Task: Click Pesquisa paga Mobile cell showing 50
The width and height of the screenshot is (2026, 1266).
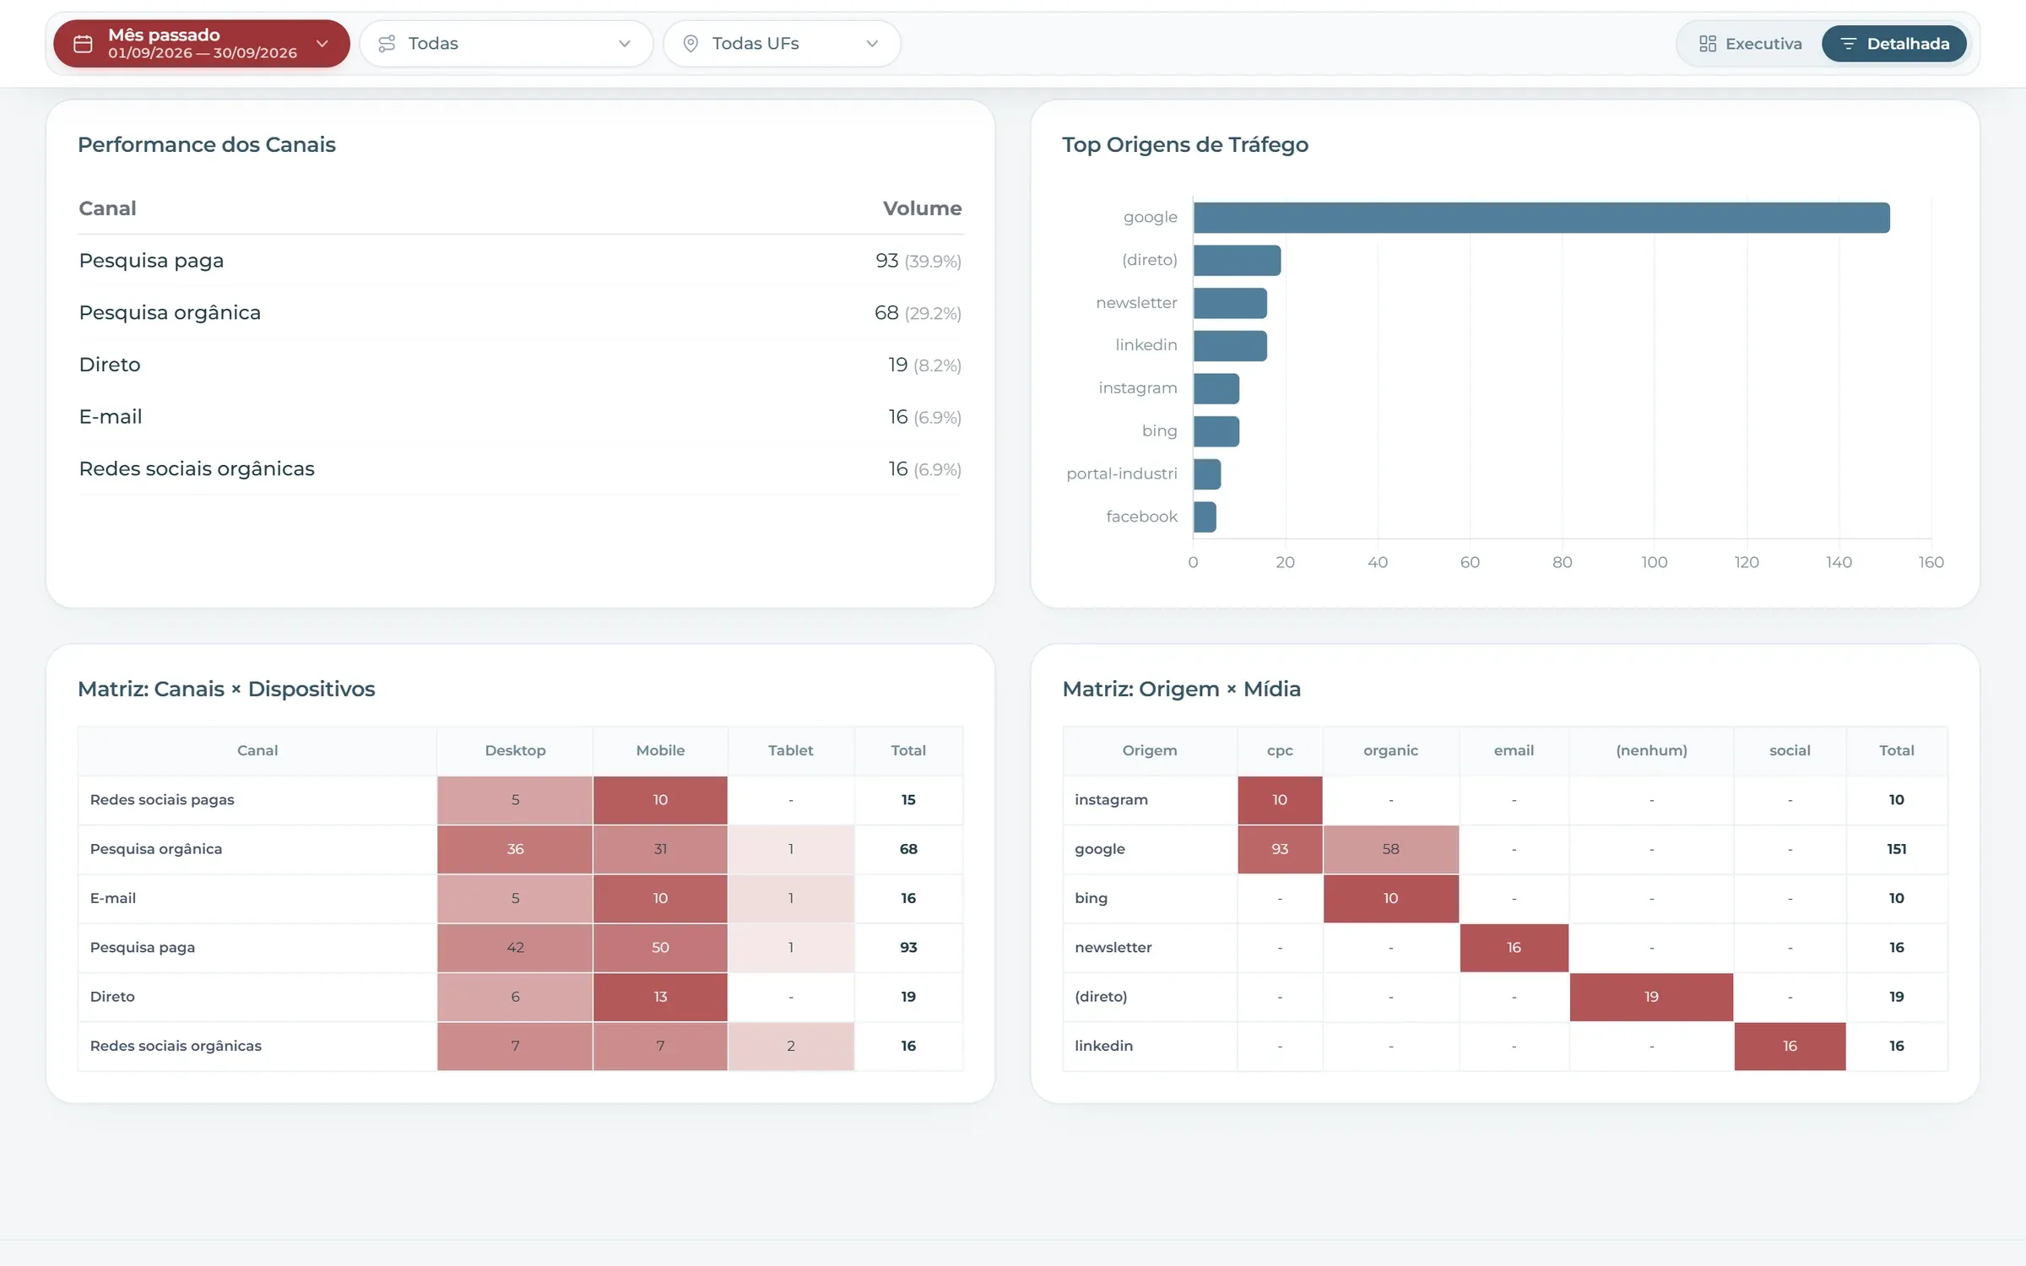Action: coord(660,948)
